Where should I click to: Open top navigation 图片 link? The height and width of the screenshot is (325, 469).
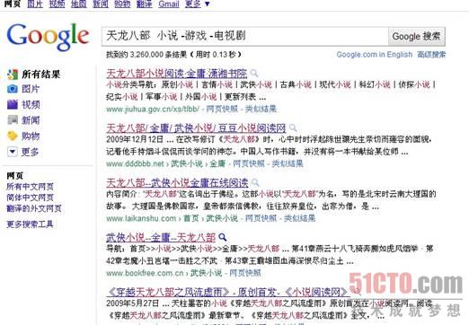click(x=35, y=4)
